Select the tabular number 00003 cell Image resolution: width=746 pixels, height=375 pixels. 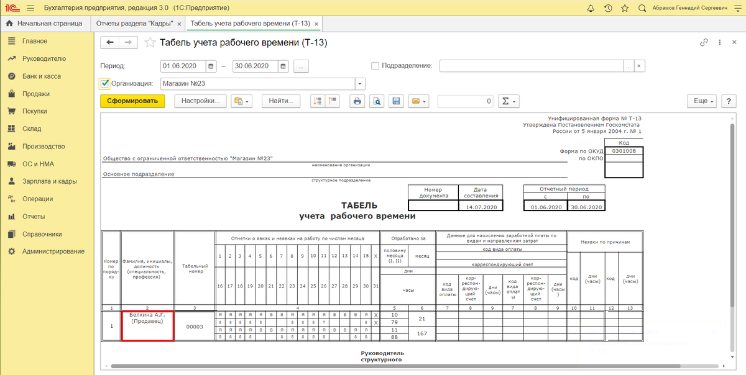coord(195,327)
